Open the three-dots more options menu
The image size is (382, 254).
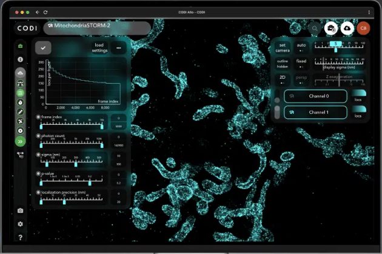[x=118, y=48]
